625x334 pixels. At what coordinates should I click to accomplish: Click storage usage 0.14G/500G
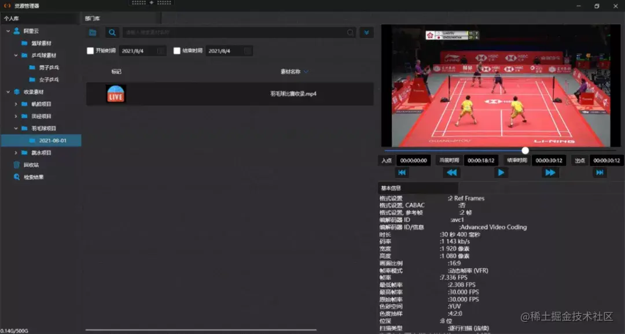(14, 331)
